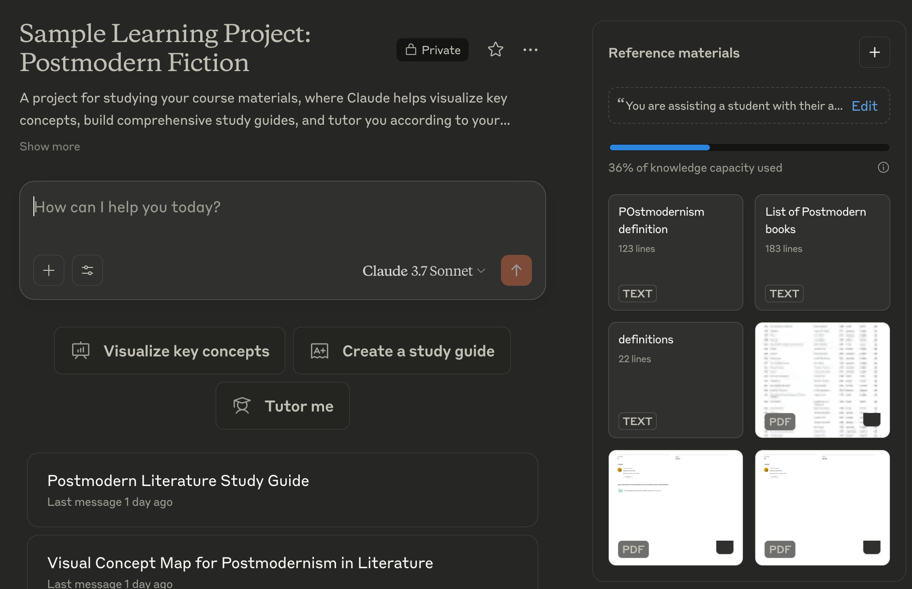Open the Postmodern Literature Study Guide chat

coord(282,489)
